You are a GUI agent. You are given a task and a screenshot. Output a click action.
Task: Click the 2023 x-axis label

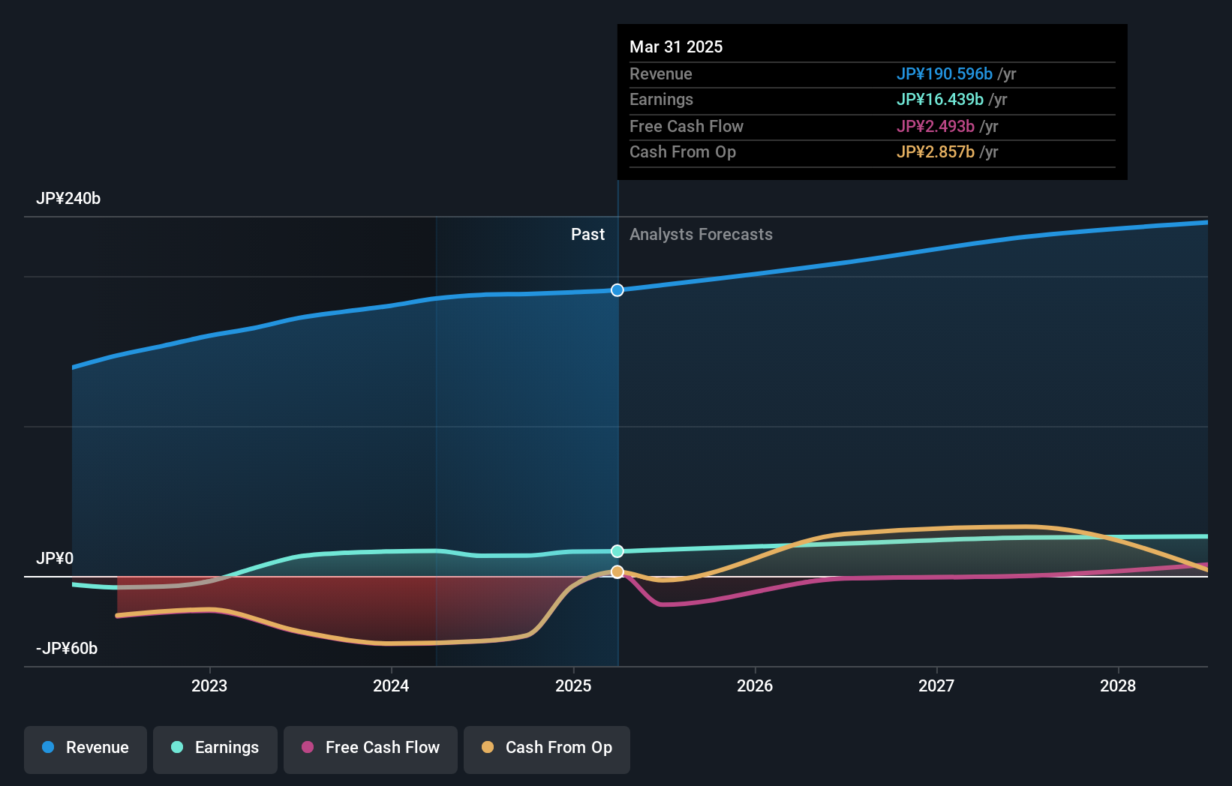[x=209, y=685]
